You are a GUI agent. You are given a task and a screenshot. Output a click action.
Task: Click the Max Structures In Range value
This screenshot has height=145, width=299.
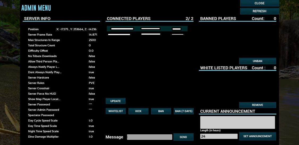[x=92, y=40]
